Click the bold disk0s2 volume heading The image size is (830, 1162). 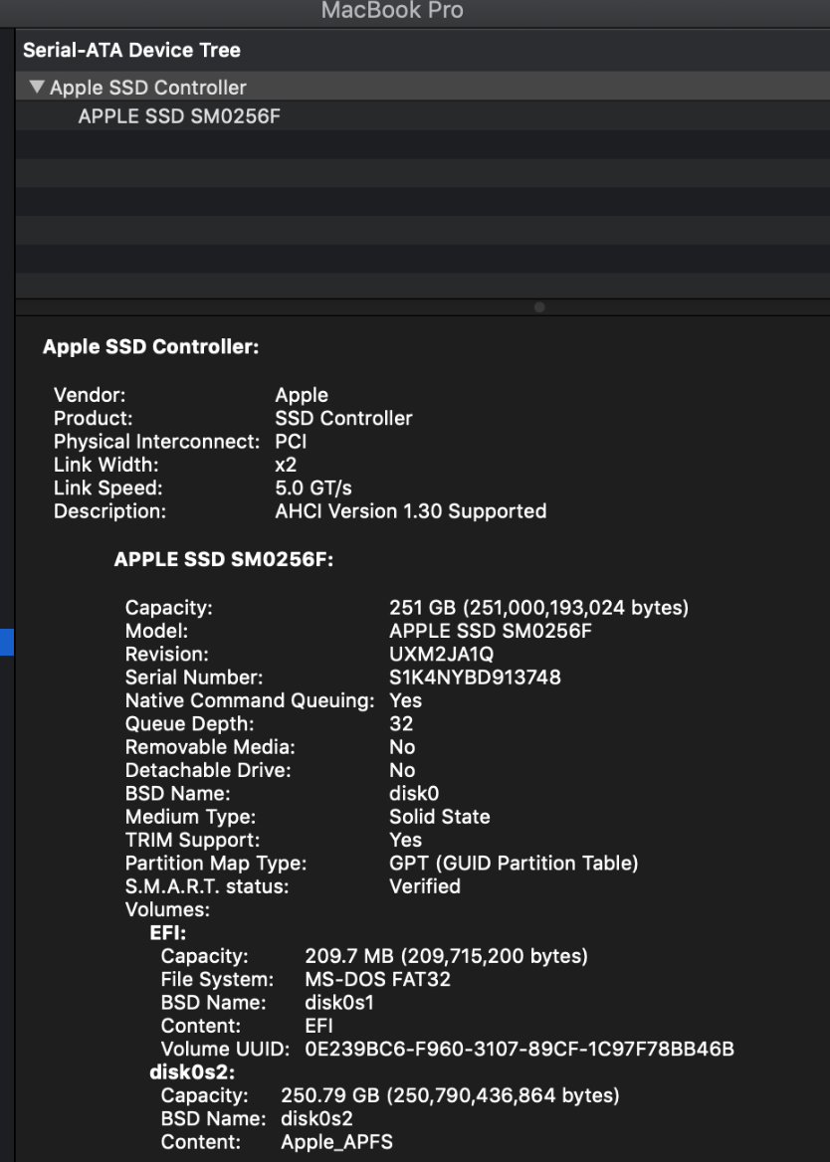pyautogui.click(x=192, y=1072)
